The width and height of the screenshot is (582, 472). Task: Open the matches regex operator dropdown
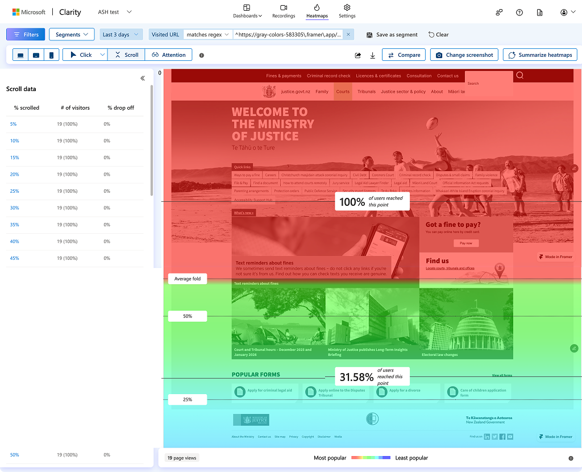(x=207, y=35)
